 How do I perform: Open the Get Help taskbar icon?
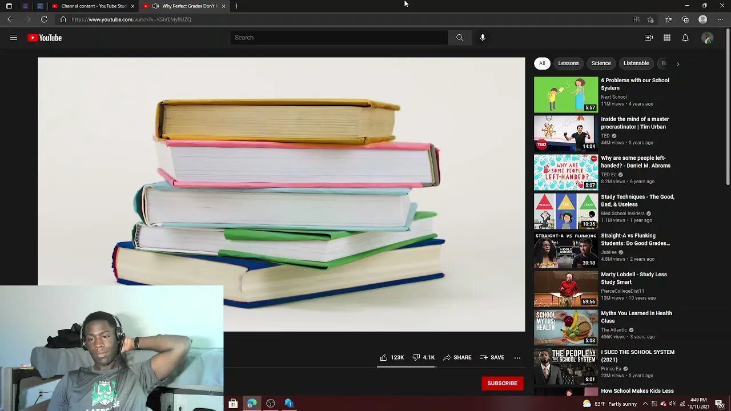click(x=289, y=404)
